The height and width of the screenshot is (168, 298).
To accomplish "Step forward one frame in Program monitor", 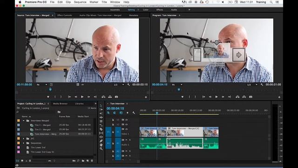I will 223,97.
